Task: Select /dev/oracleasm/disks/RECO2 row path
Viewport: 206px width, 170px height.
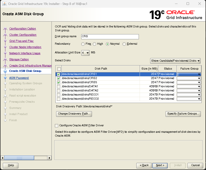Action: pyautogui.click(x=80, y=99)
